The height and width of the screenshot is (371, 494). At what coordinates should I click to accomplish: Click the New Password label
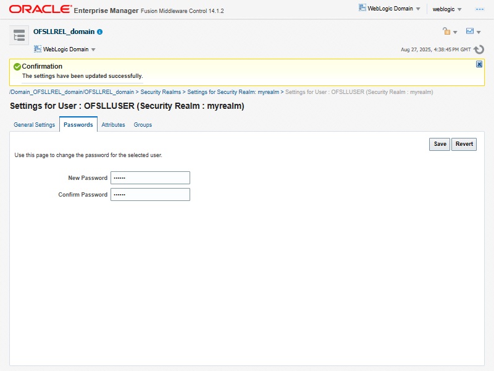pyautogui.click(x=88, y=178)
